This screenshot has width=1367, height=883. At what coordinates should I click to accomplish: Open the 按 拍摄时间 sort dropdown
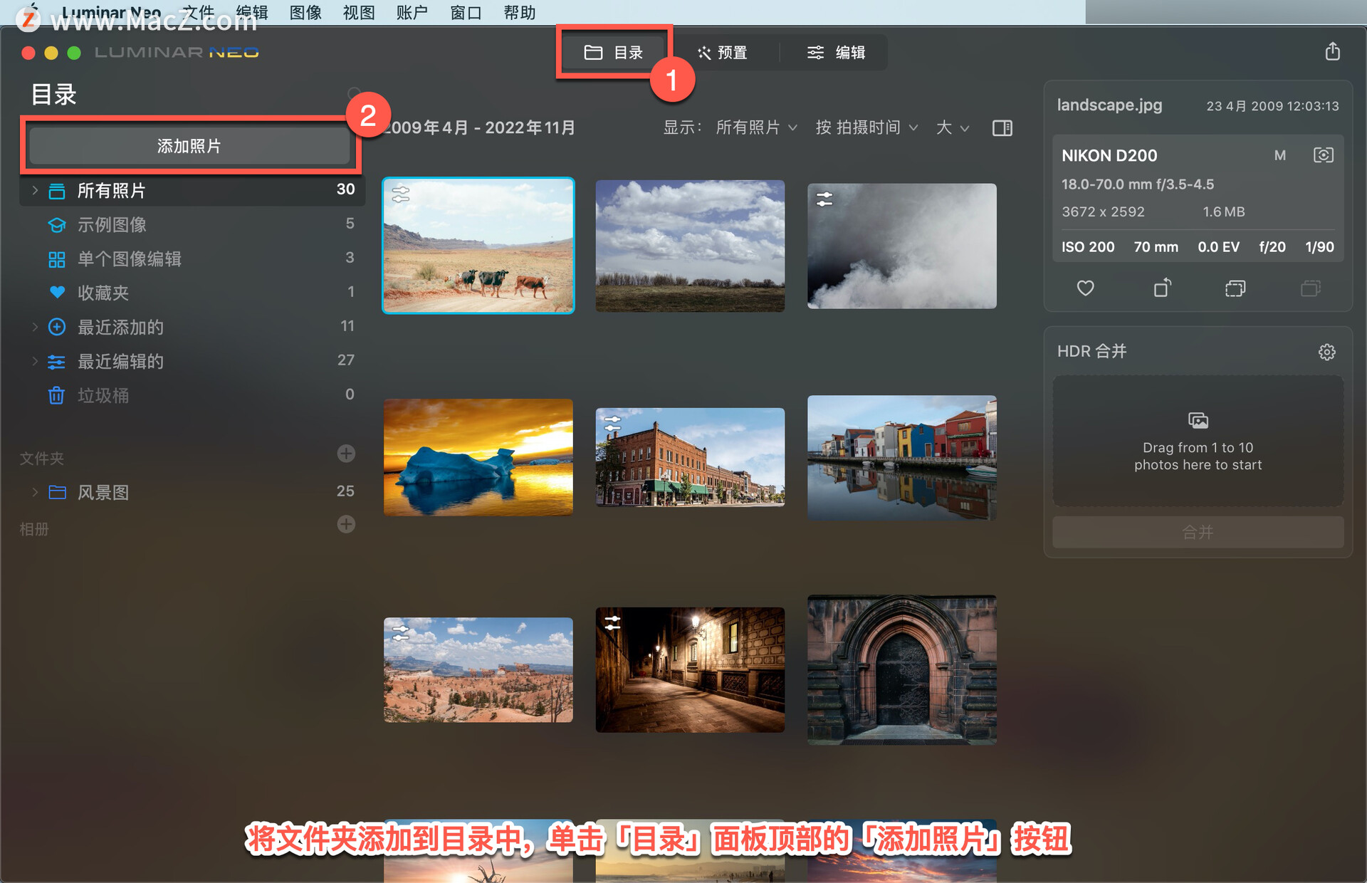[866, 127]
